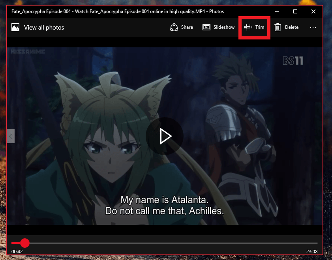332x260 pixels.
Task: Click the 00:42 elapsed time text
Action: tap(17, 252)
